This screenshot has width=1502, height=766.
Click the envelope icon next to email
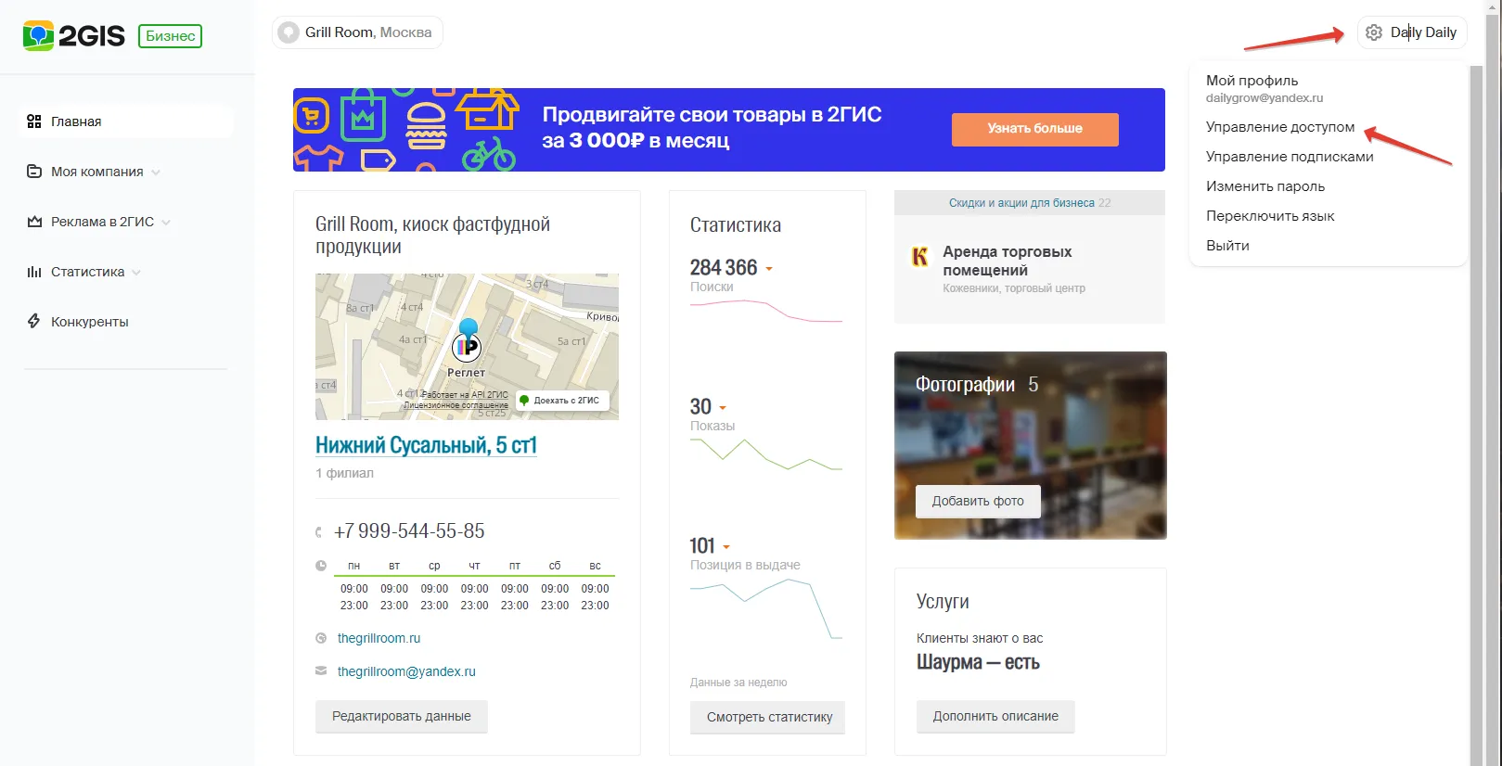321,670
